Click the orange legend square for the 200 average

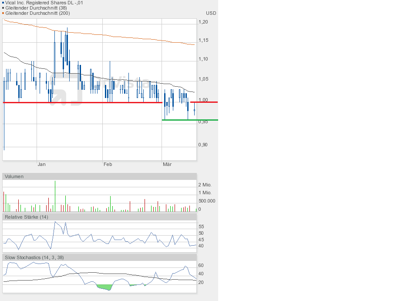click(3, 13)
